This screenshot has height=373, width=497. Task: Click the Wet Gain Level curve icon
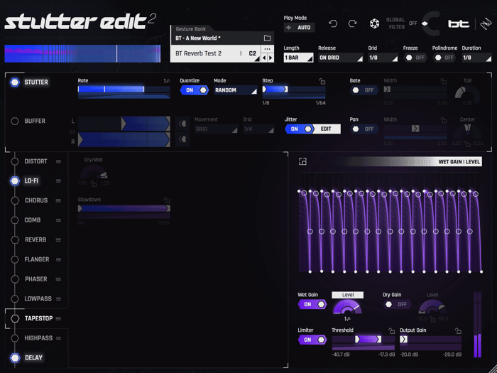pos(347,318)
